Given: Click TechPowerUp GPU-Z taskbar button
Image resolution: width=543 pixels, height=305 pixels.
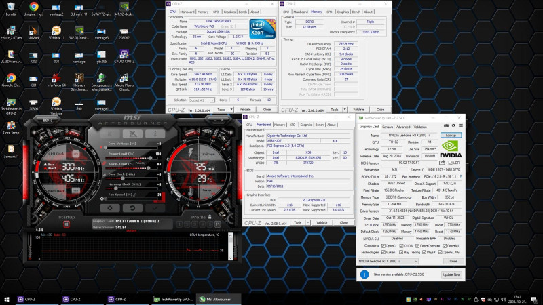Looking at the screenshot, I should tap(174, 299).
